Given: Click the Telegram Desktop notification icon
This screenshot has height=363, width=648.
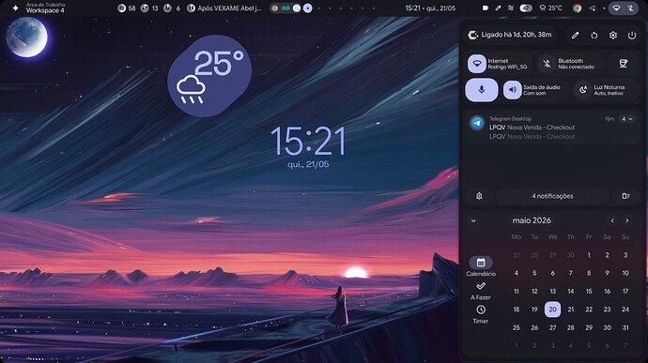Looking at the screenshot, I should click(477, 123).
